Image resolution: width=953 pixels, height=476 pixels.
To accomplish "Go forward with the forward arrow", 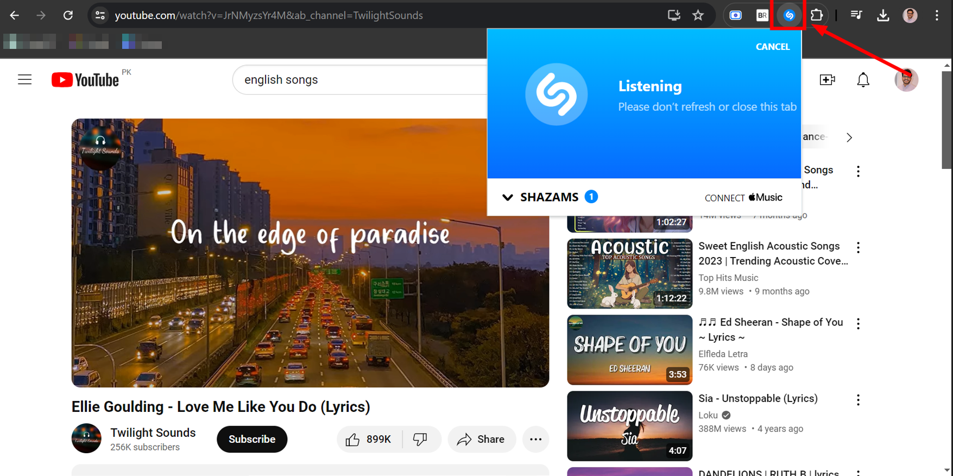I will coord(41,15).
